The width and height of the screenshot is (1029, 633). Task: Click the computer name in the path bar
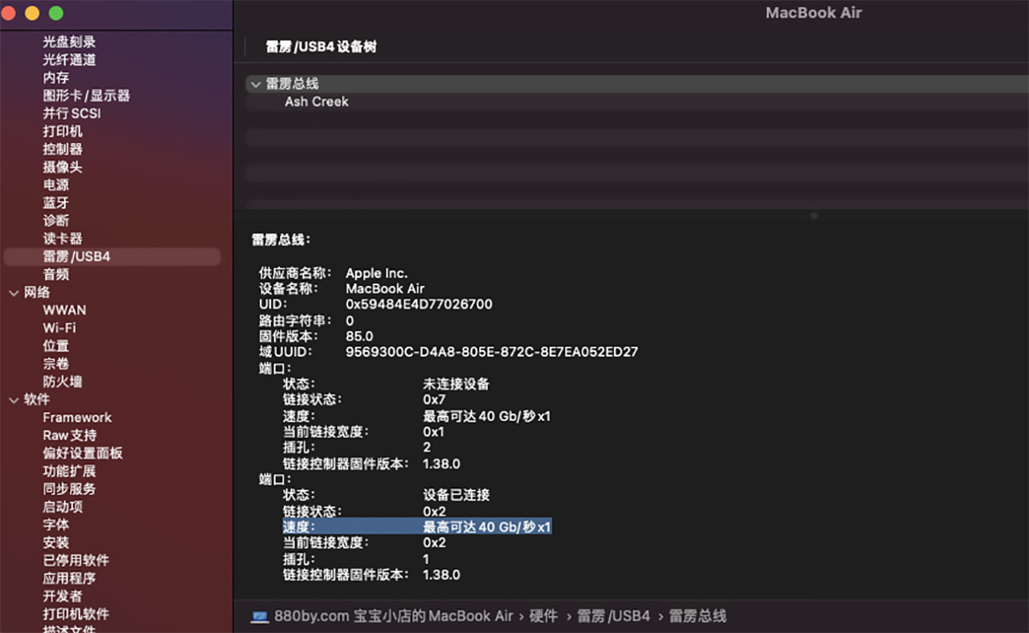[394, 616]
